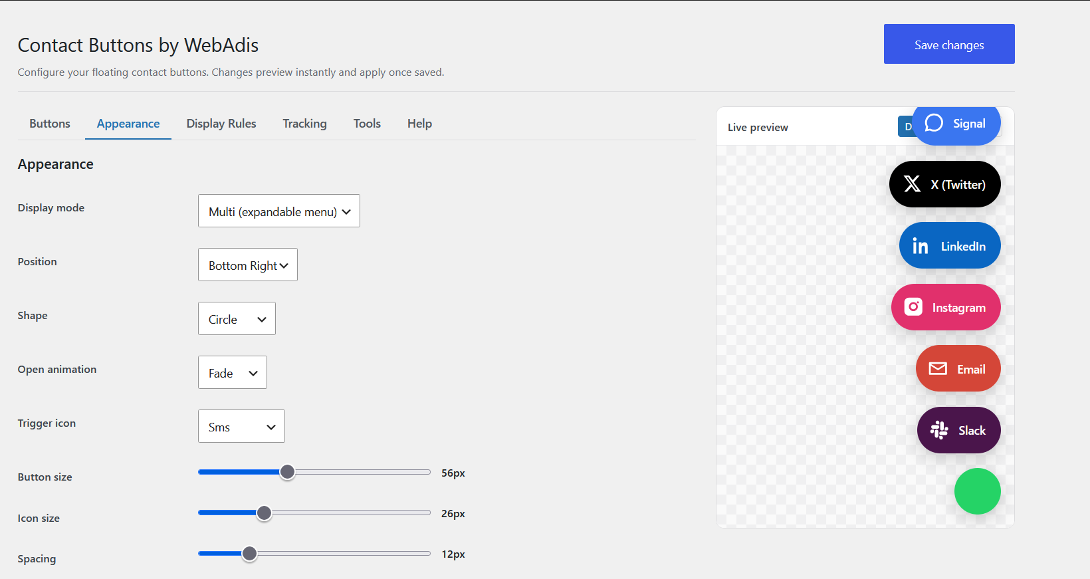
Task: Open the Display mode dropdown
Action: point(279,211)
